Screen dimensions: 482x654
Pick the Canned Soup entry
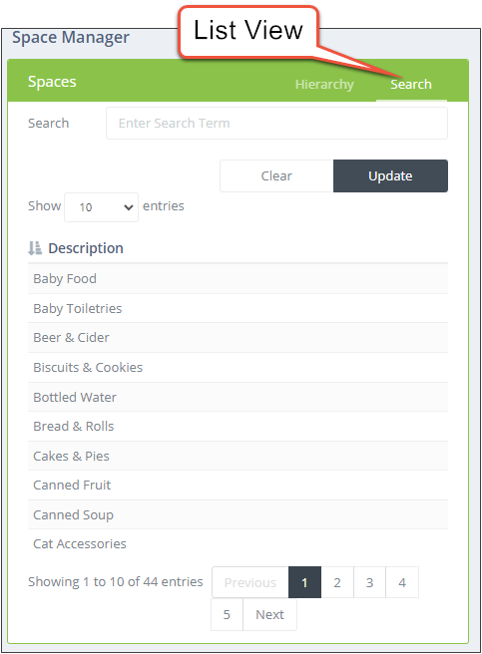click(238, 514)
